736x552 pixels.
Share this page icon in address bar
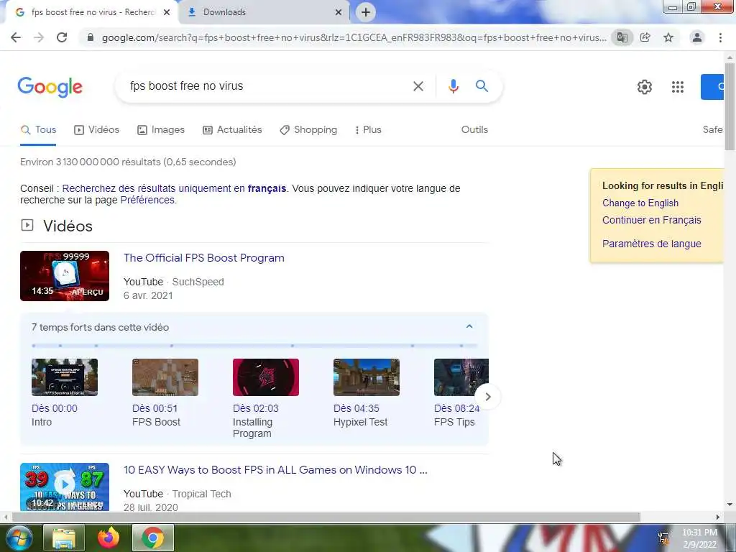(x=645, y=37)
